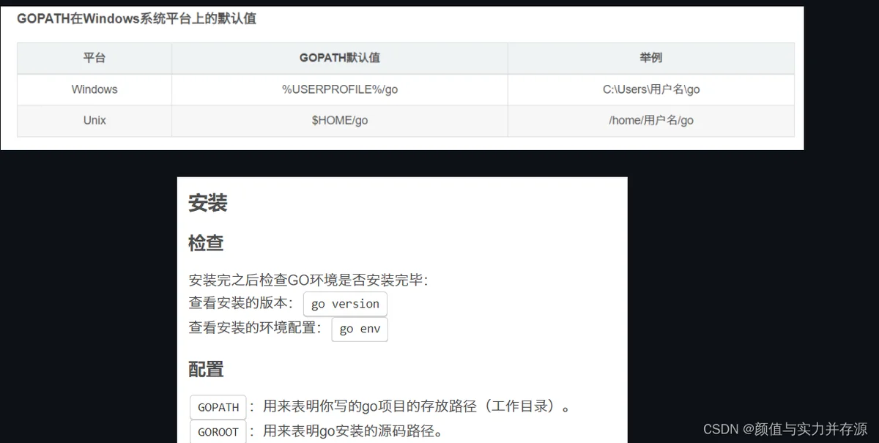Click the C:\Users\用户名\go example cell

(x=651, y=89)
